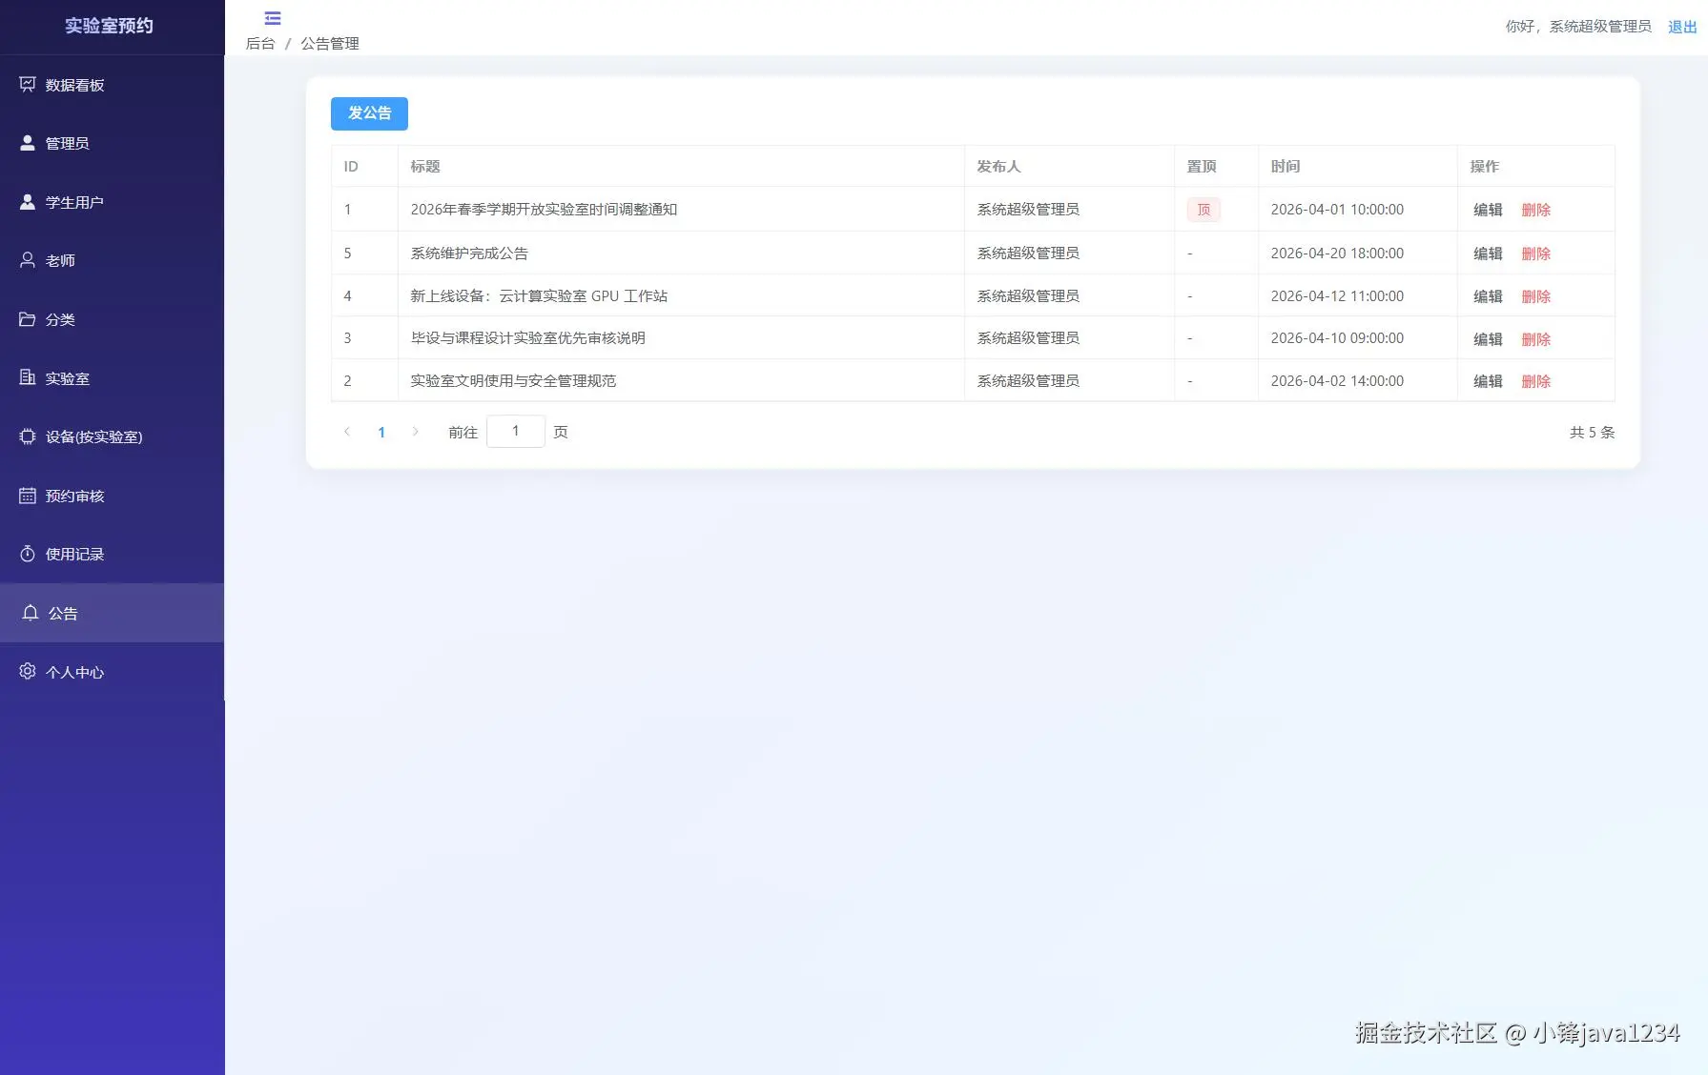Edit the 毕设与课程设计 announcement
This screenshot has width=1708, height=1075.
[x=1488, y=339]
